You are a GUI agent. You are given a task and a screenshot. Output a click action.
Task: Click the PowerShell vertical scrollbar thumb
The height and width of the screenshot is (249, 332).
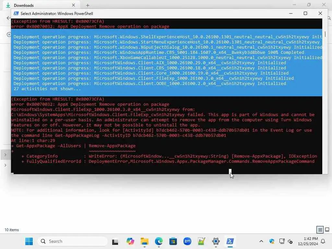click(x=325, y=34)
